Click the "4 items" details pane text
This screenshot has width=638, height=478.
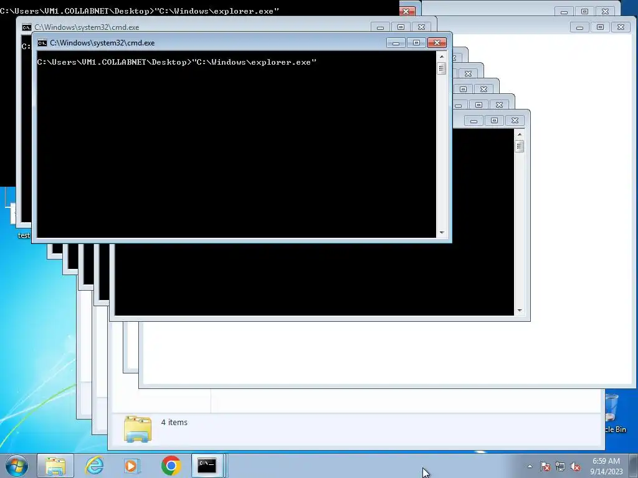point(174,423)
